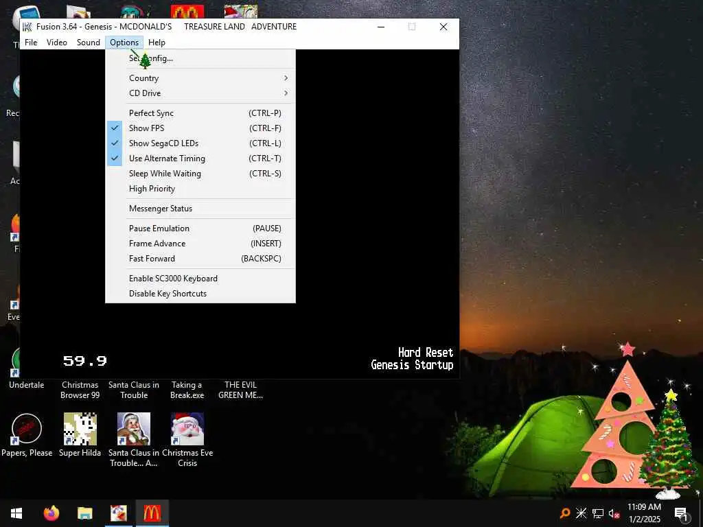Image resolution: width=703 pixels, height=527 pixels.
Task: Click the Hard Reset on-screen message
Action: point(426,352)
